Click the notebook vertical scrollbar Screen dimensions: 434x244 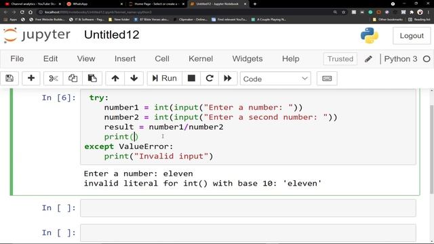(431, 149)
